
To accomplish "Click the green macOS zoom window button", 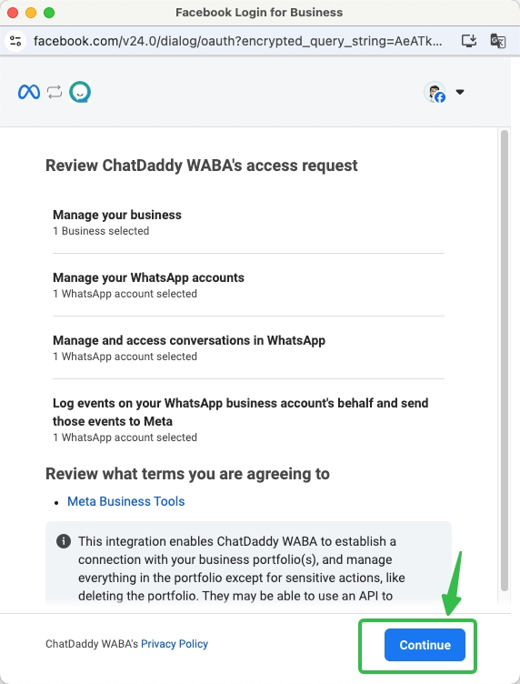I will (x=49, y=13).
